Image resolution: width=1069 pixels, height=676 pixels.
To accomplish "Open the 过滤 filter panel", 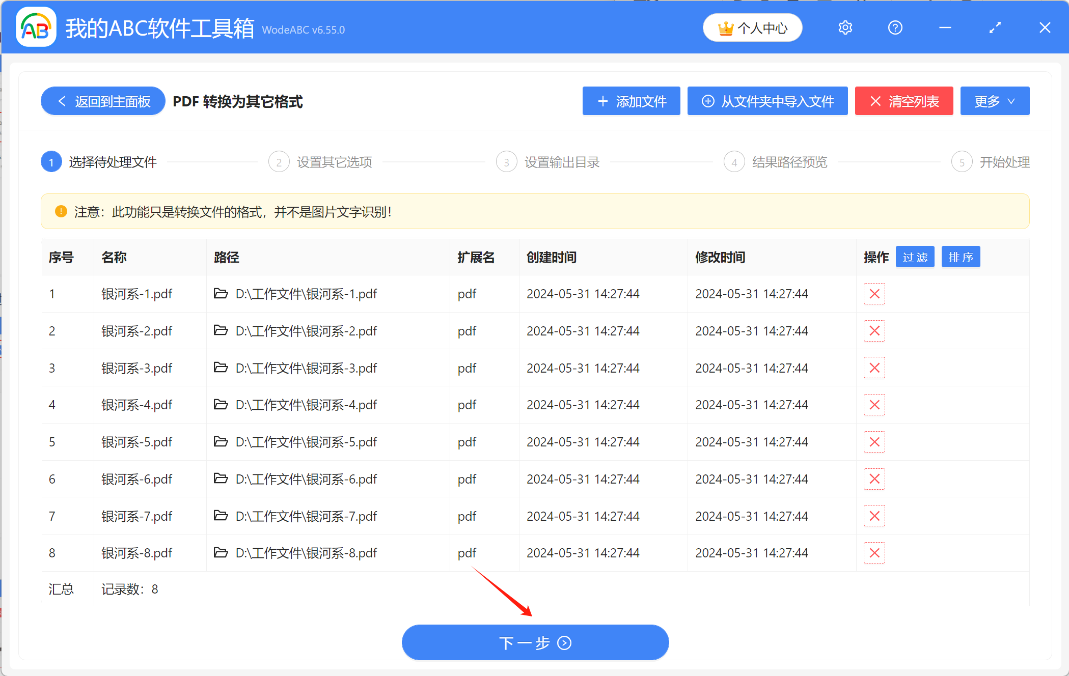I will [915, 257].
